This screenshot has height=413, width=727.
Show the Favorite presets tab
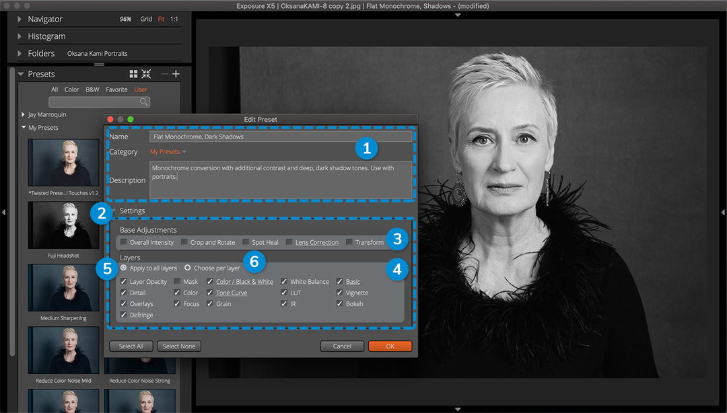[116, 89]
